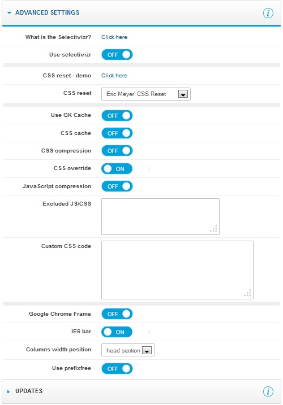
Task: Toggle the Use prefixfree switch
Action: [x=117, y=369]
